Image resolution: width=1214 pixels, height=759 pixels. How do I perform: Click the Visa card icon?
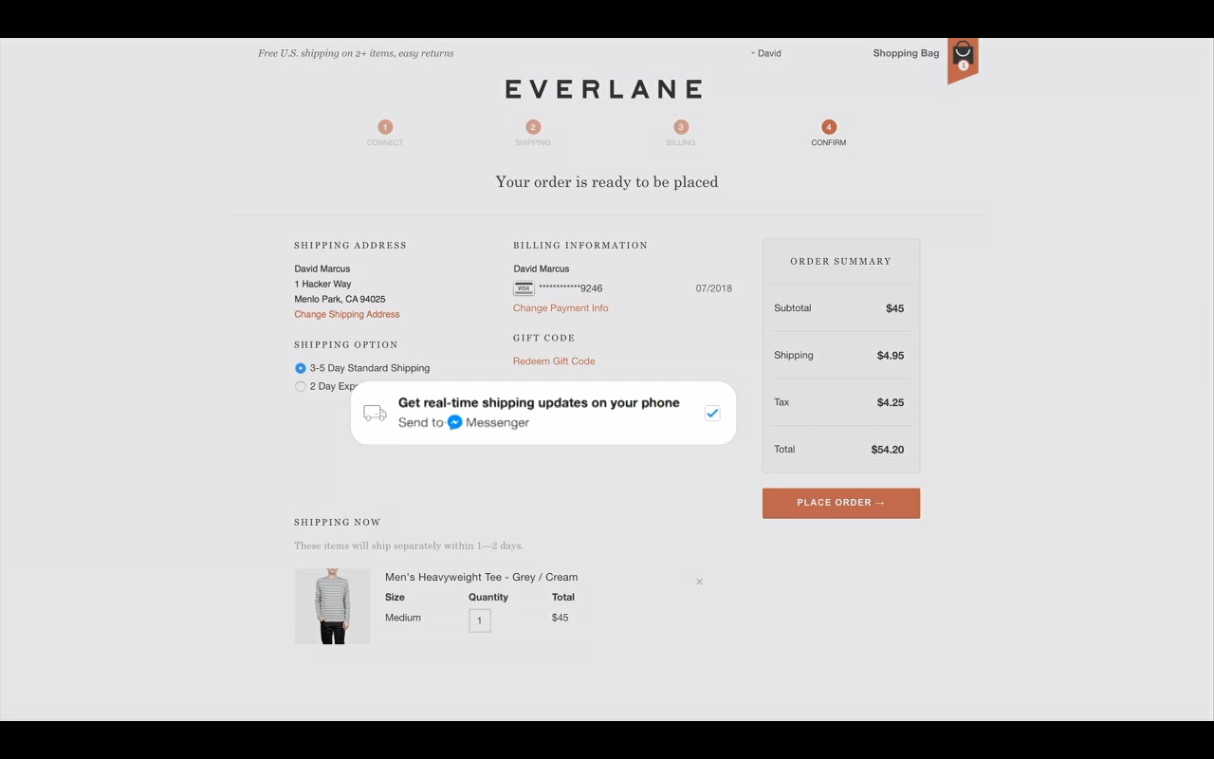click(x=524, y=288)
